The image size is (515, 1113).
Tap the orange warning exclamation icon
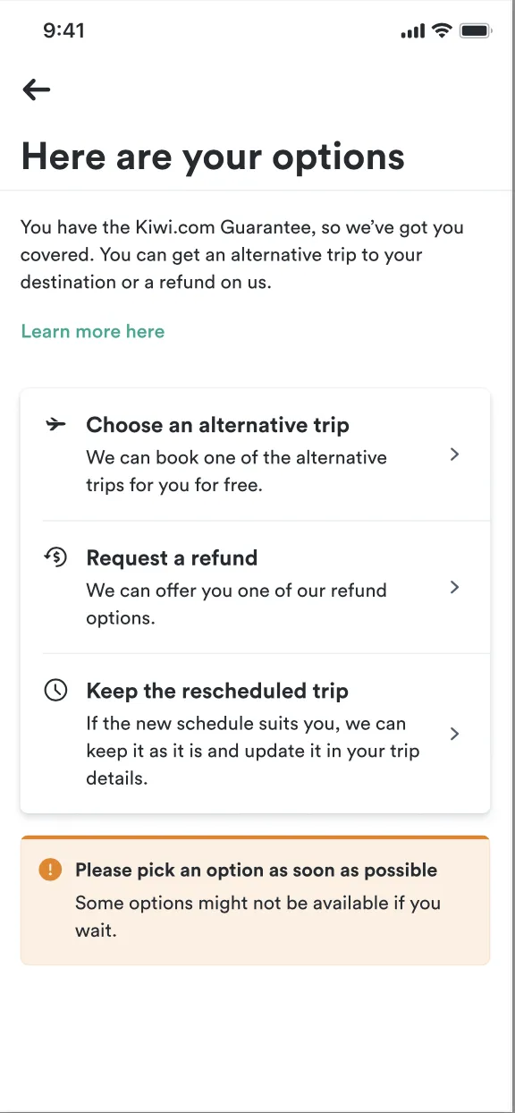click(51, 870)
